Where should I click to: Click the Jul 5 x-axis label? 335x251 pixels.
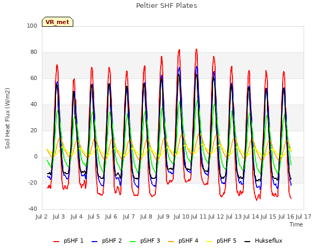94,217
